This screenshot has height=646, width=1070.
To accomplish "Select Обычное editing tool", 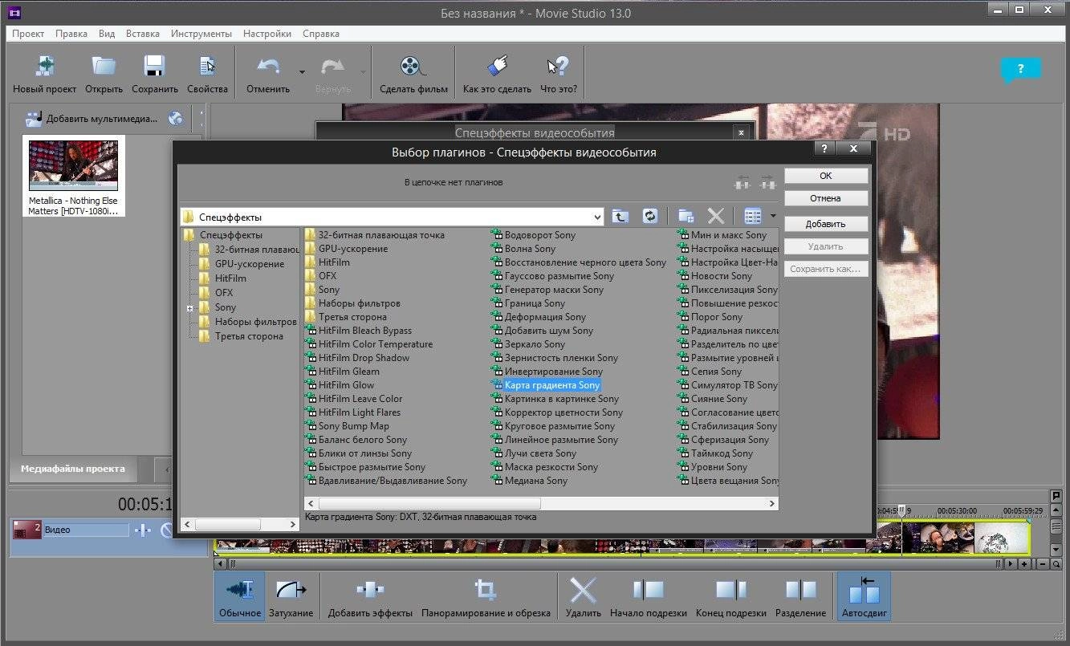I will click(240, 596).
